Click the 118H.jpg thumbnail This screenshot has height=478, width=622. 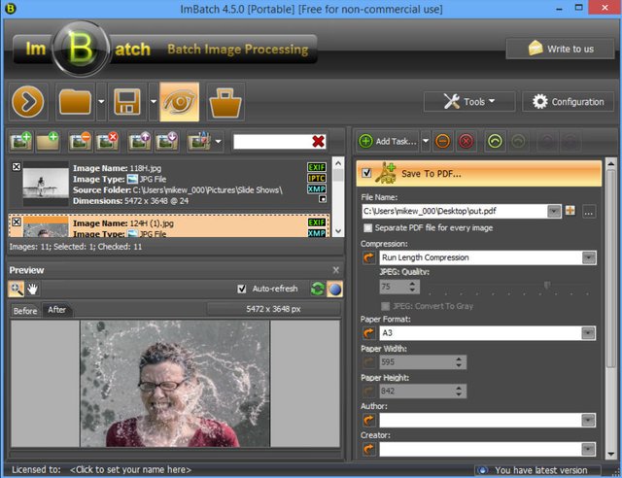pos(46,184)
